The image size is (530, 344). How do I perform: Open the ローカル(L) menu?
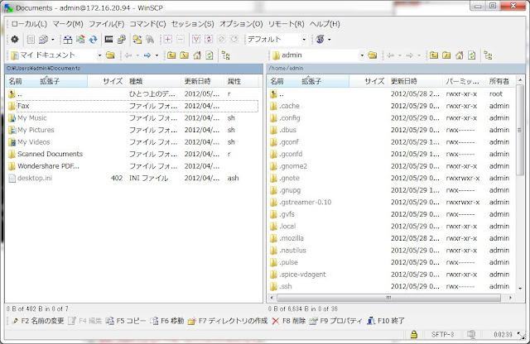tap(29, 24)
